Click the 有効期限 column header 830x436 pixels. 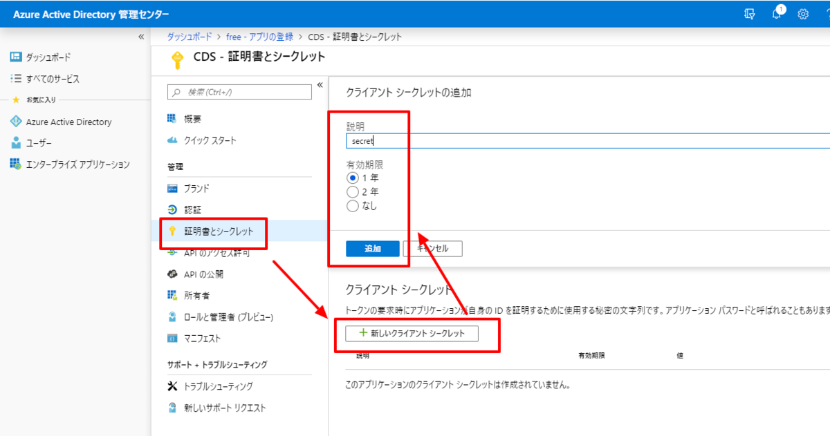click(x=591, y=355)
